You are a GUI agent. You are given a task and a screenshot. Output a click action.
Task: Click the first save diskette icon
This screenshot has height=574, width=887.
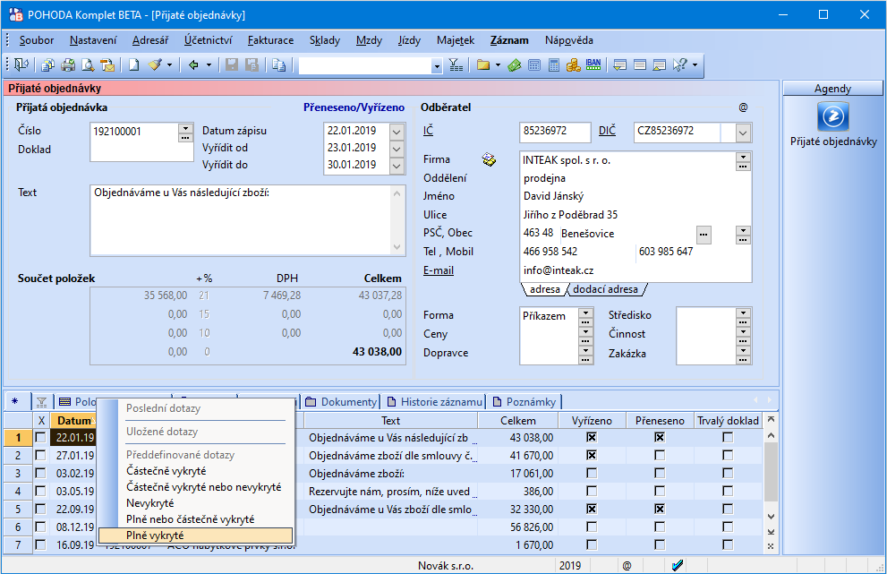point(232,65)
